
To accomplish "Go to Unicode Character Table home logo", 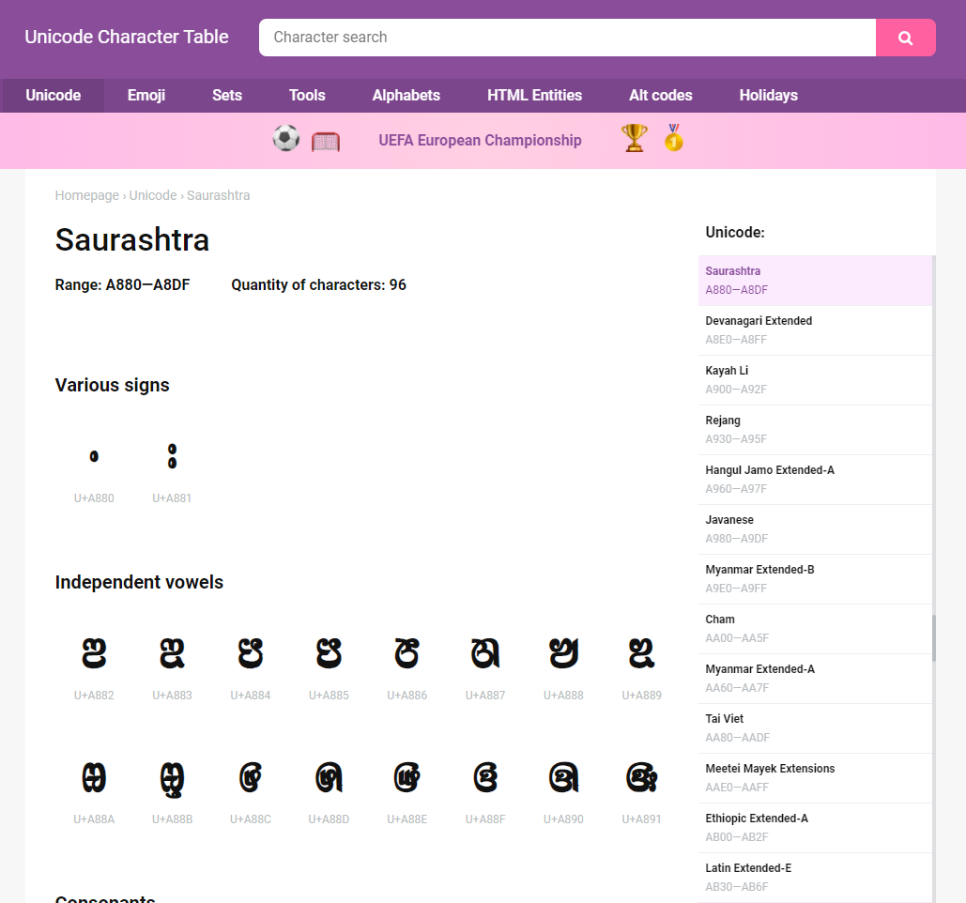I will pos(127,37).
